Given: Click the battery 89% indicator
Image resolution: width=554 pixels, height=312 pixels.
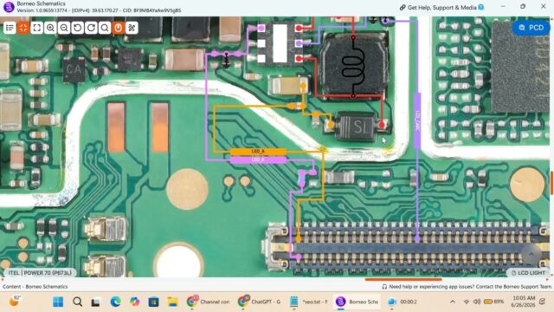Looking at the screenshot, I should point(494,302).
